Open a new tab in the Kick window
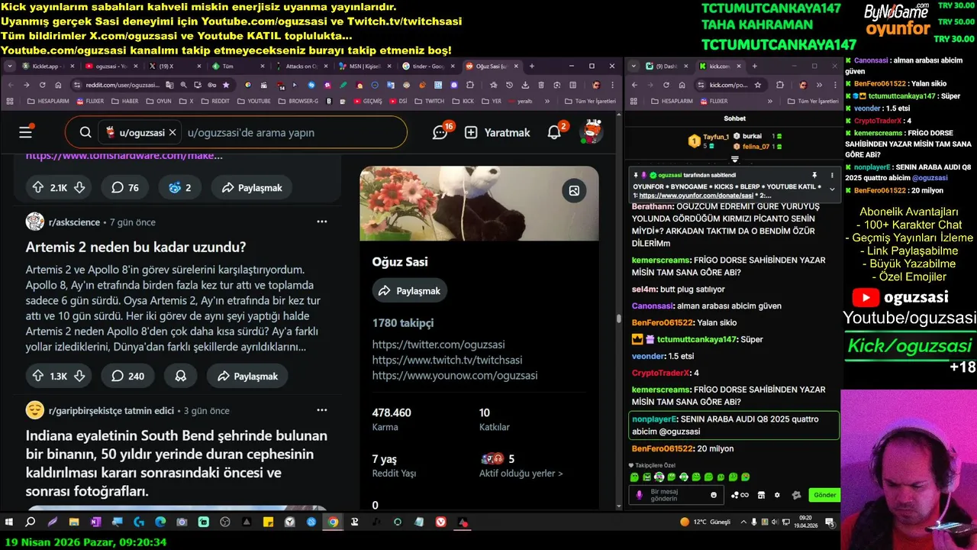The height and width of the screenshot is (550, 977). click(x=754, y=66)
